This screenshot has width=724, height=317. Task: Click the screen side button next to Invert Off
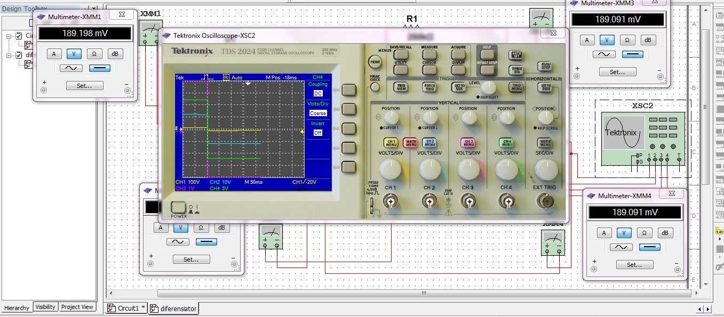pos(349,128)
